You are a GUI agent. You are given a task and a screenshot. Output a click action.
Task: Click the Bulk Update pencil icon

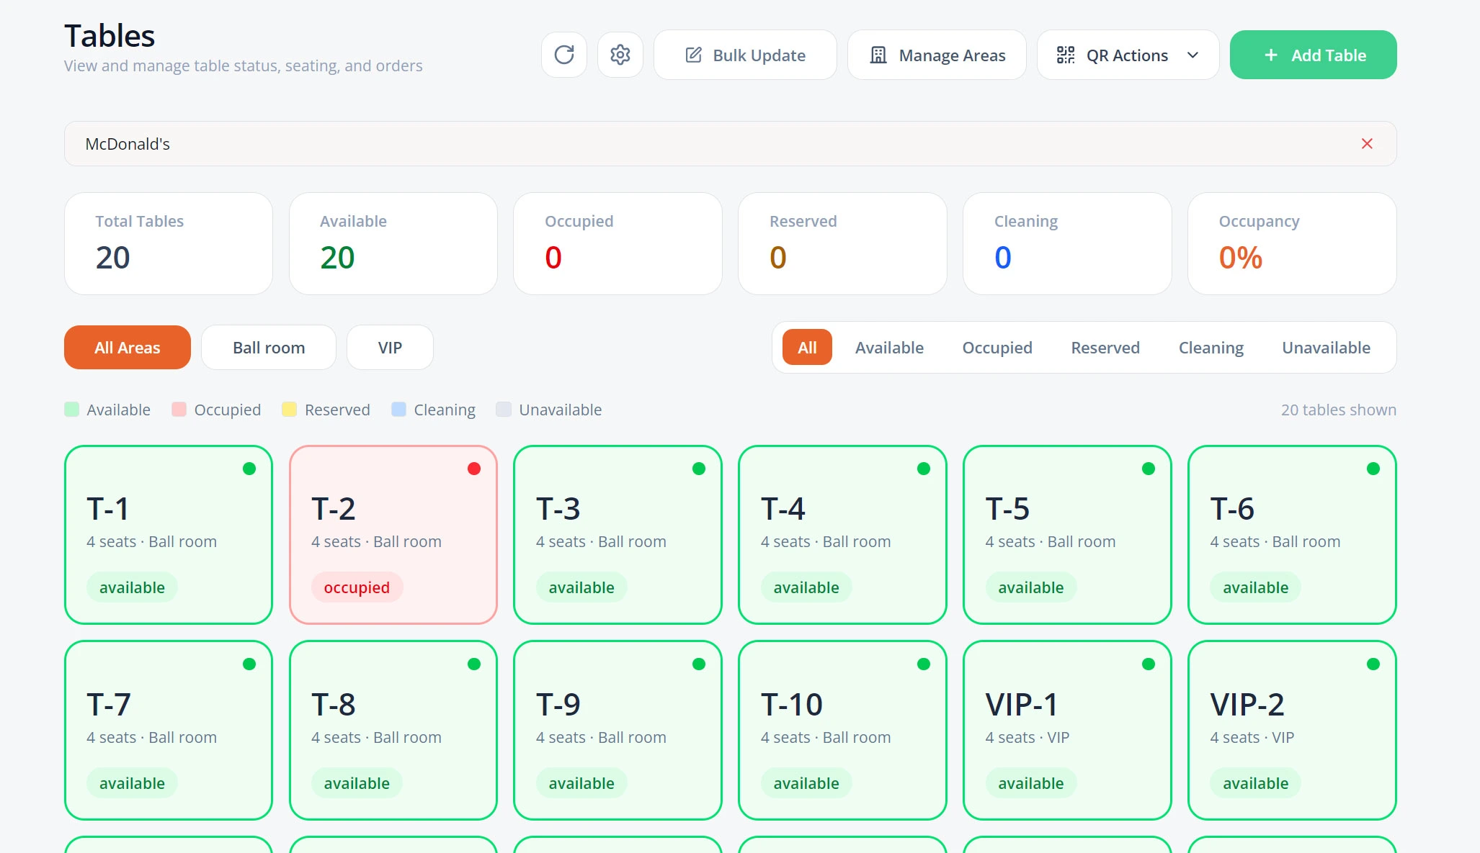click(x=693, y=55)
